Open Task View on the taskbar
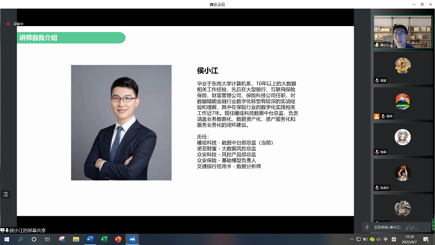This screenshot has width=435, height=245. coord(47,239)
